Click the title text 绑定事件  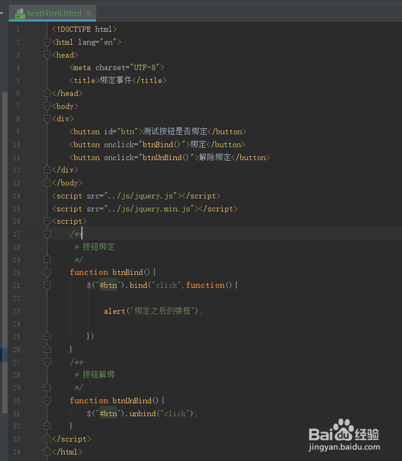coord(116,80)
